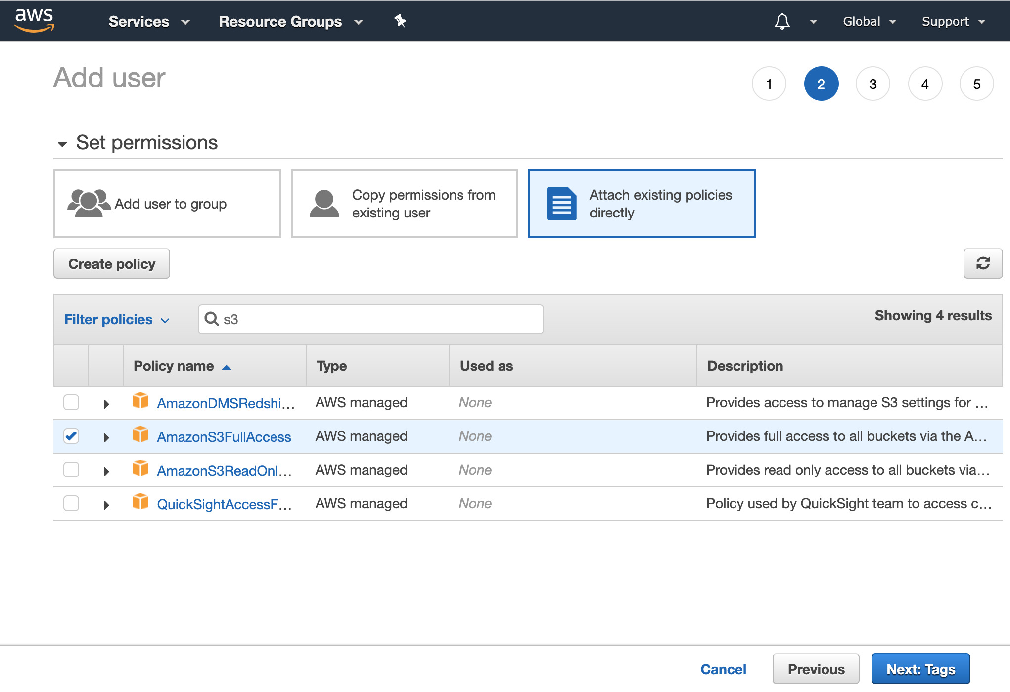Image resolution: width=1010 pixels, height=692 pixels.
Task: Go to wizard step 4
Action: click(x=925, y=84)
